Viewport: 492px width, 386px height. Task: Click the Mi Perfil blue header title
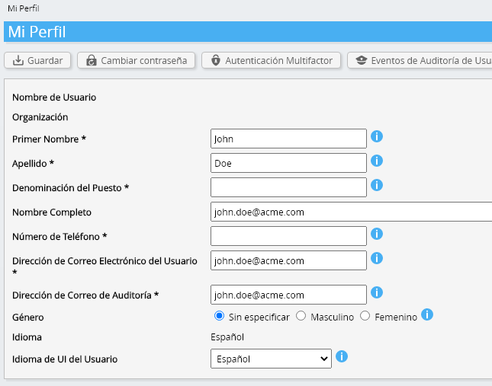pyautogui.click(x=37, y=32)
